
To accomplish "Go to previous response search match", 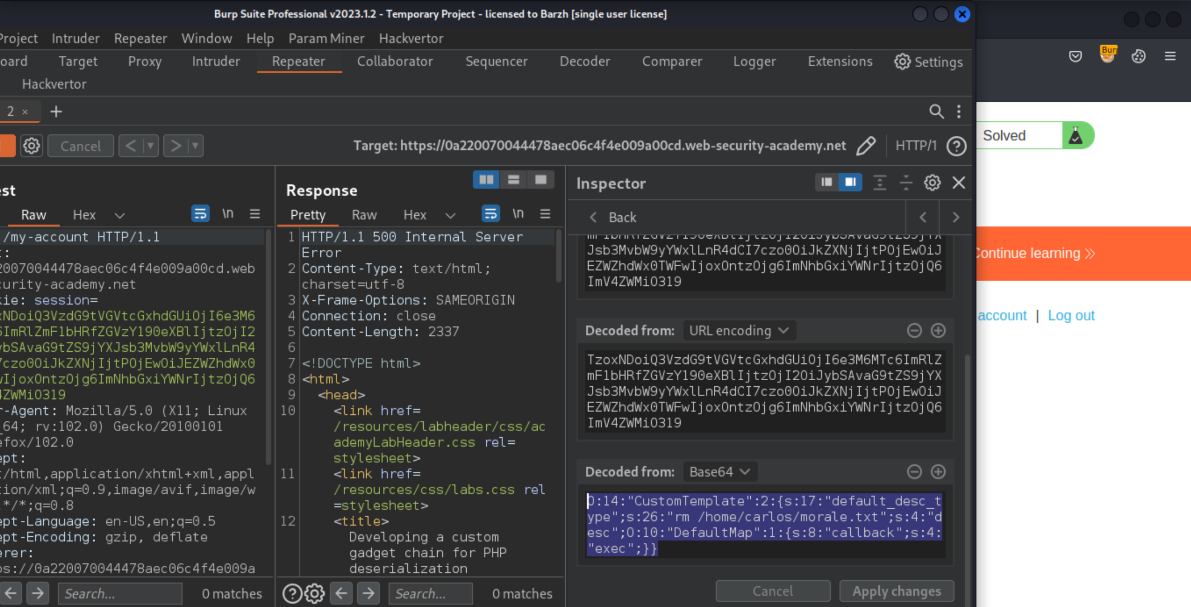I will point(341,593).
